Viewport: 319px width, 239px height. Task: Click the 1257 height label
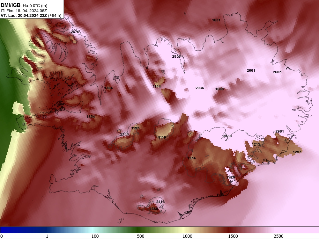[297, 152]
